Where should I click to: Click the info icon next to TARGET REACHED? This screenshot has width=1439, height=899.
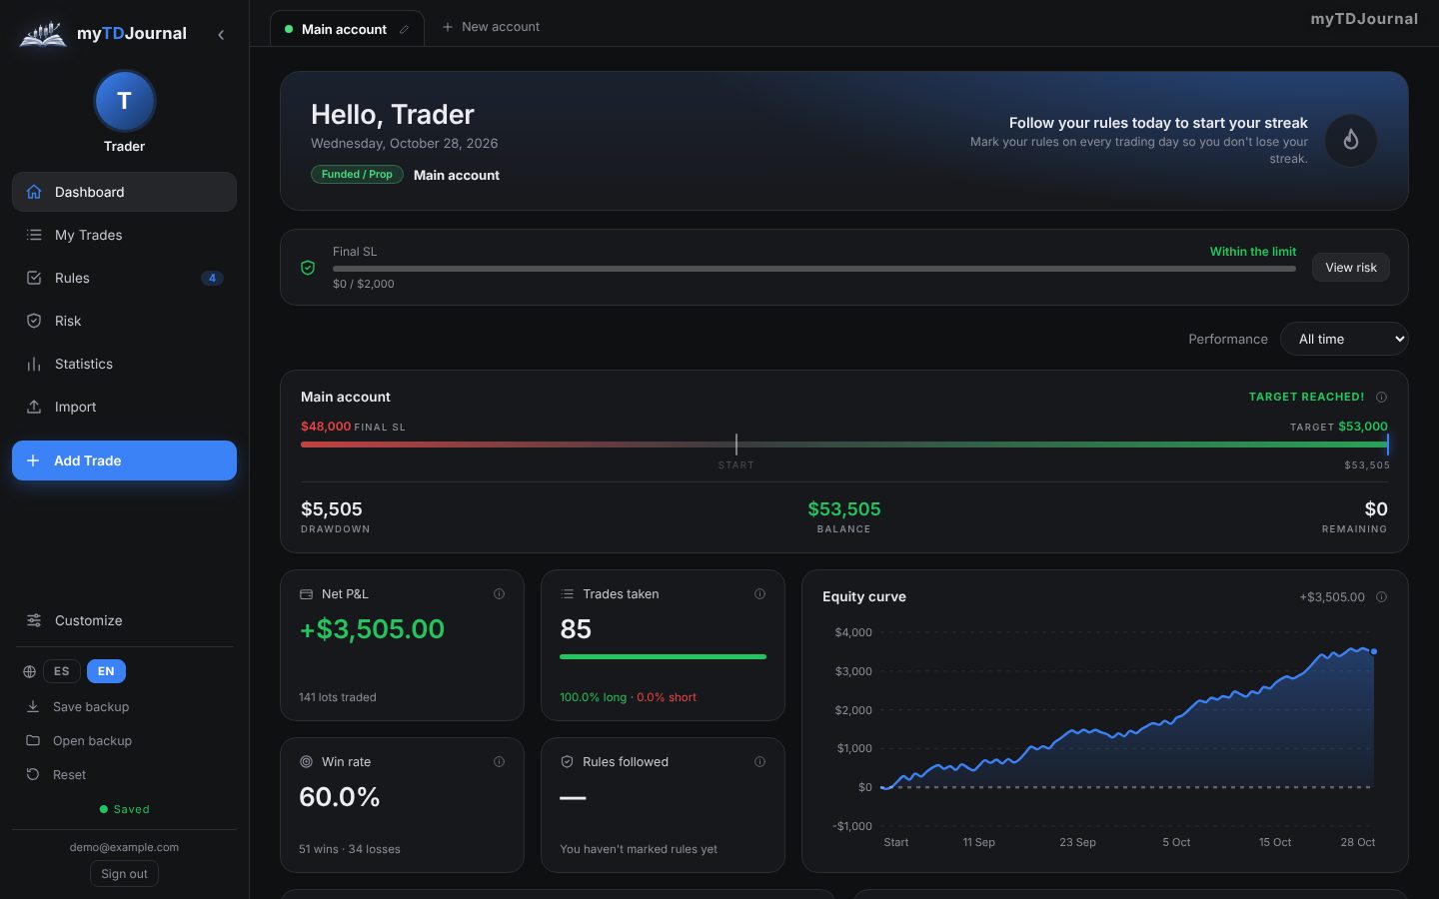1381,398
